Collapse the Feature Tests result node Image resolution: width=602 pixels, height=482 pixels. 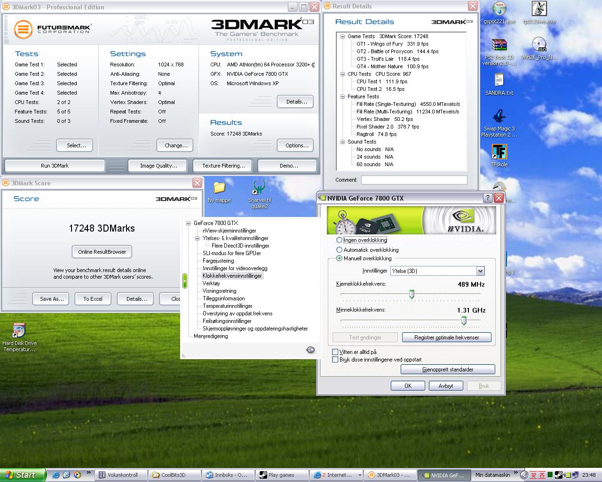(x=343, y=96)
